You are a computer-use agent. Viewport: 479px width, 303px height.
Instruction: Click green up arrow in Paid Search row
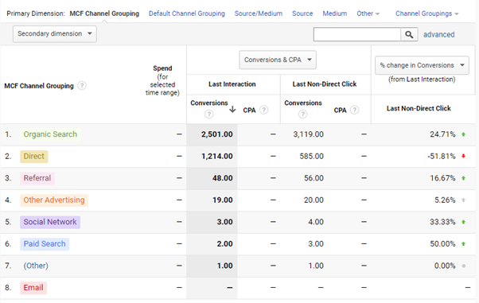(463, 243)
